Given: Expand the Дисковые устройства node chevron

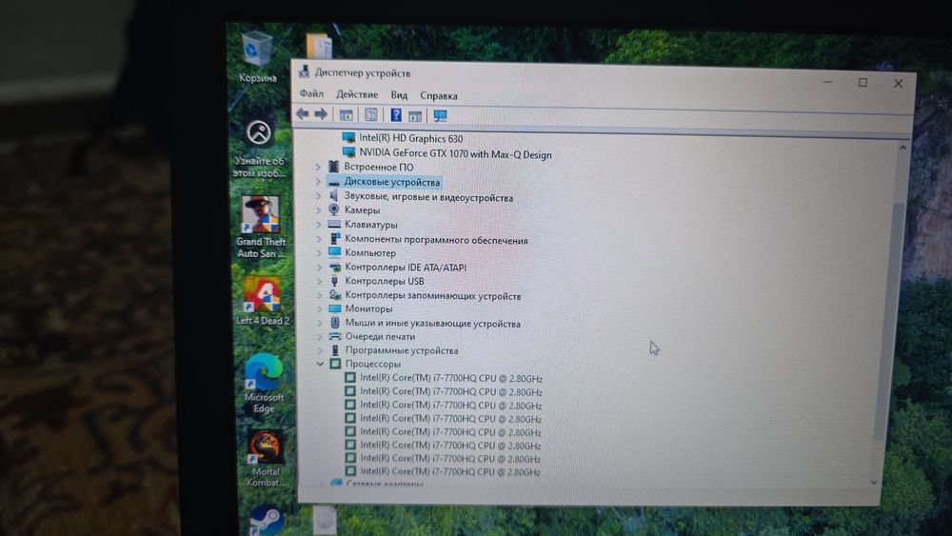Looking at the screenshot, I should click(x=318, y=181).
